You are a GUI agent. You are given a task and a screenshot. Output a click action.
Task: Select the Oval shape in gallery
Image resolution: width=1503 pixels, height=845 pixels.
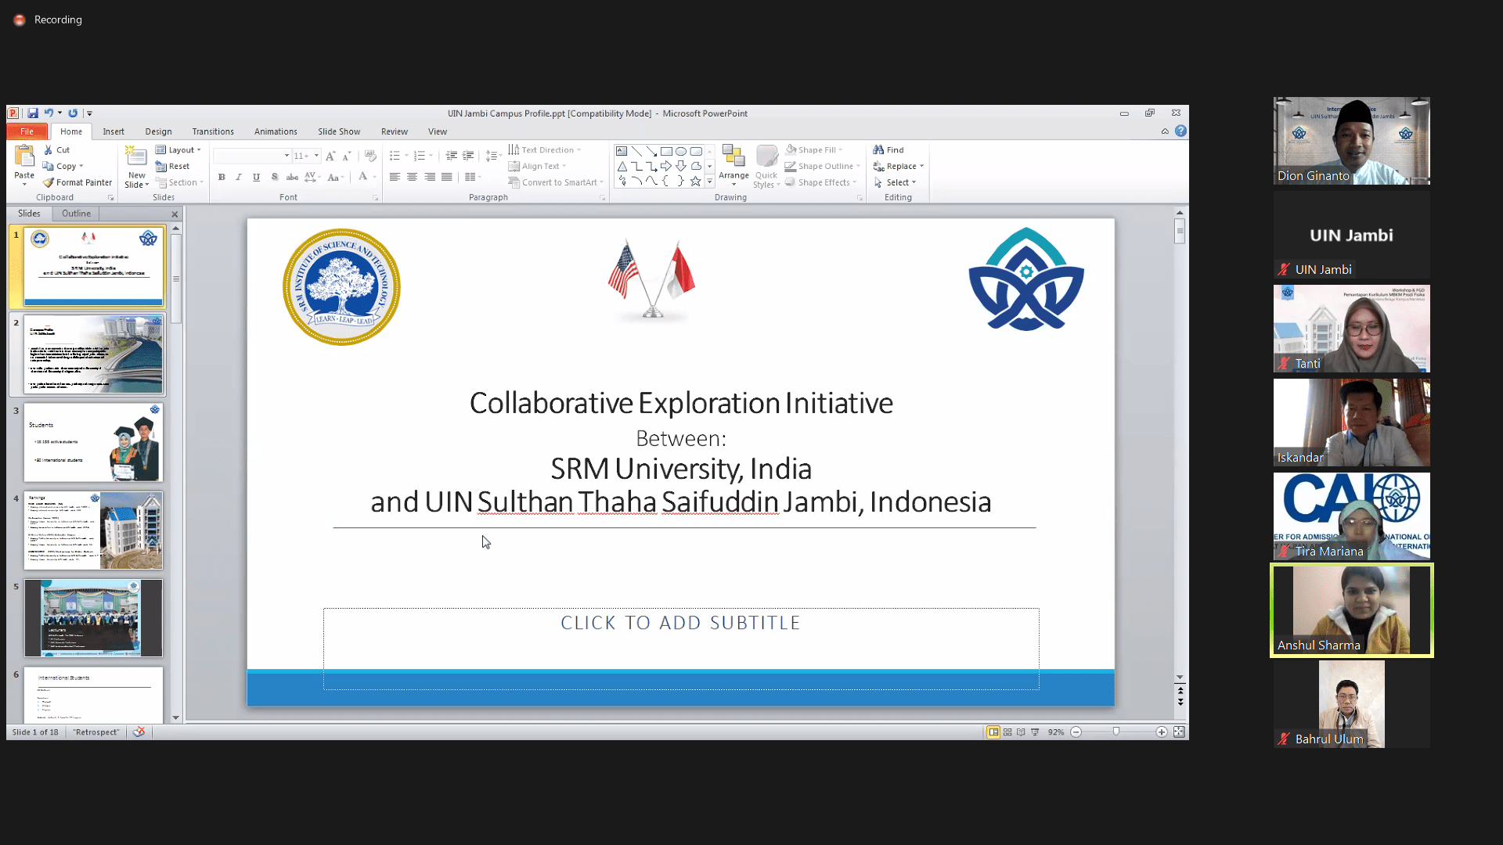(681, 151)
